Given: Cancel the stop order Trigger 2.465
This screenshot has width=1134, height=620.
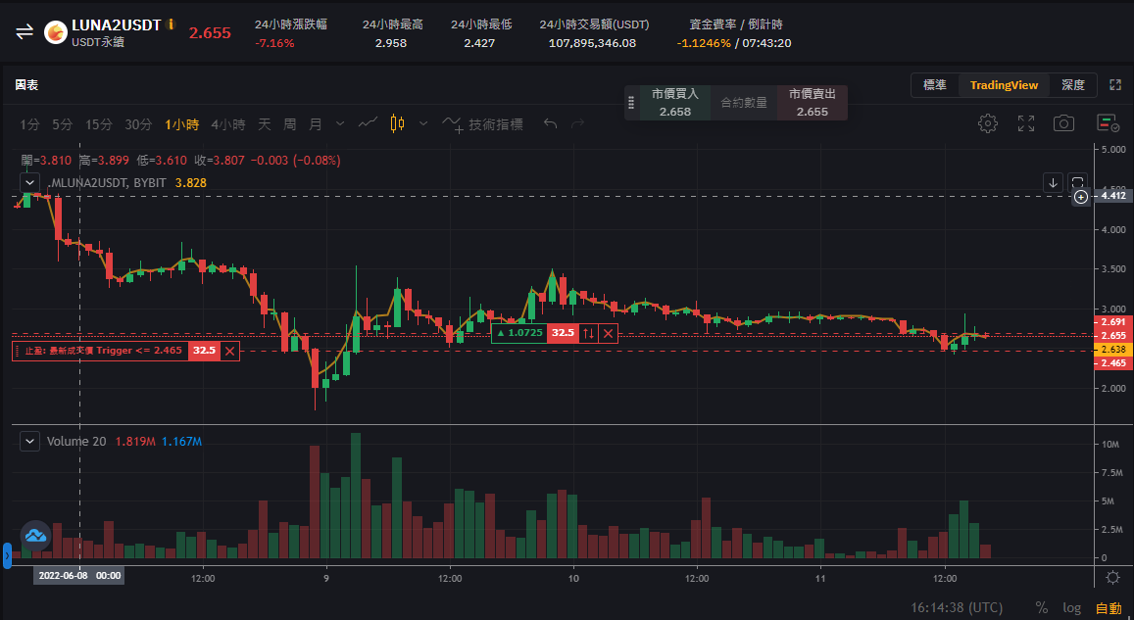Looking at the screenshot, I should point(229,351).
